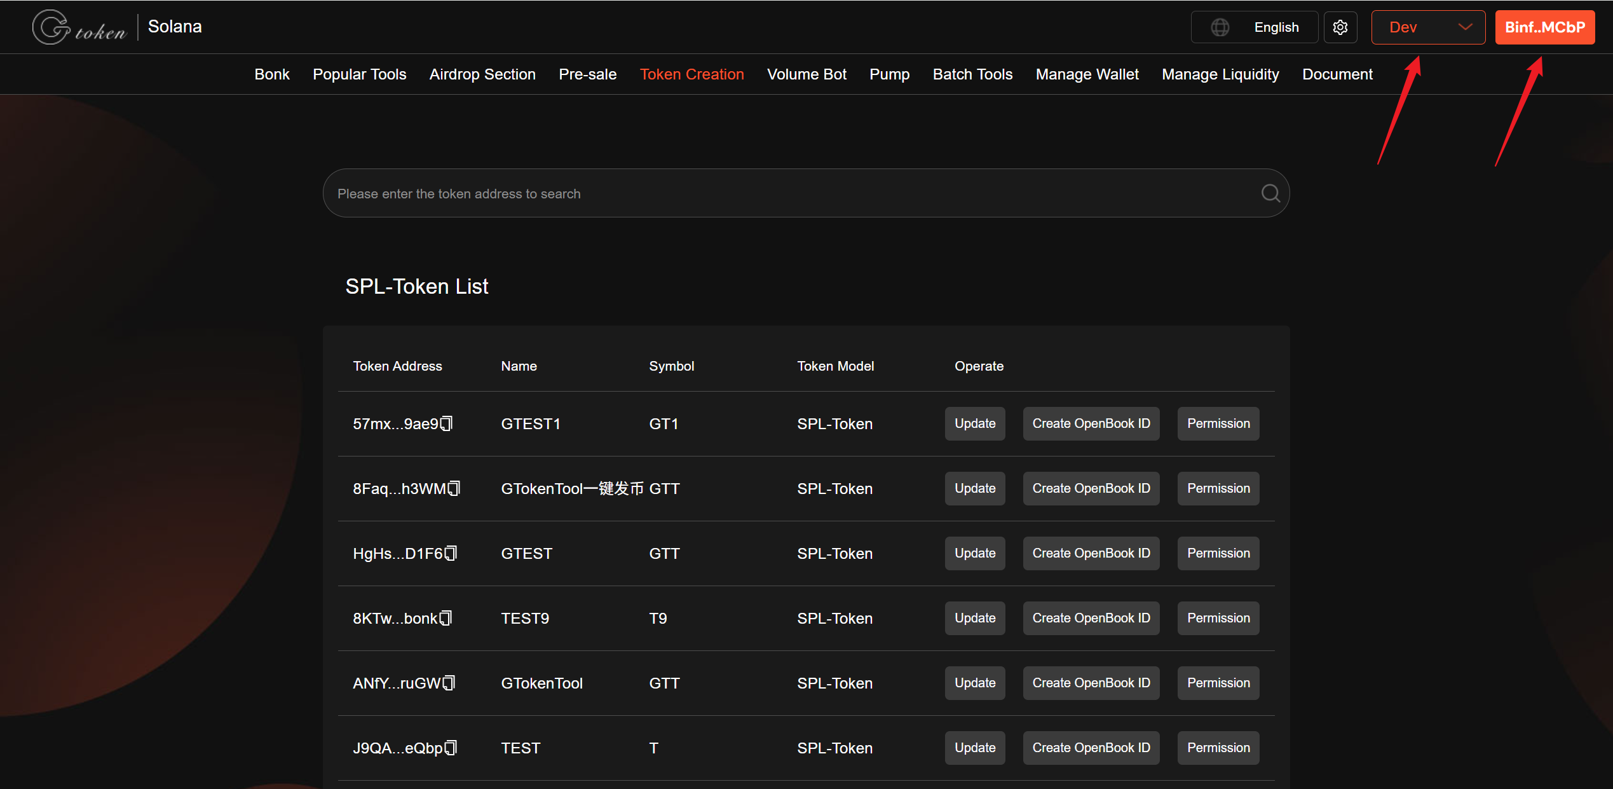1613x789 pixels.
Task: Click the GToken logo
Action: 79,27
